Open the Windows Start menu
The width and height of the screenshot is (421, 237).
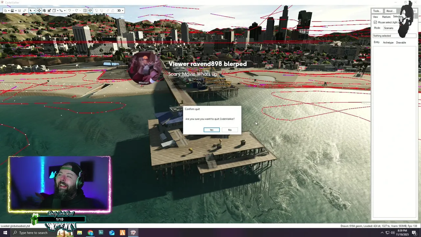click(x=5, y=233)
